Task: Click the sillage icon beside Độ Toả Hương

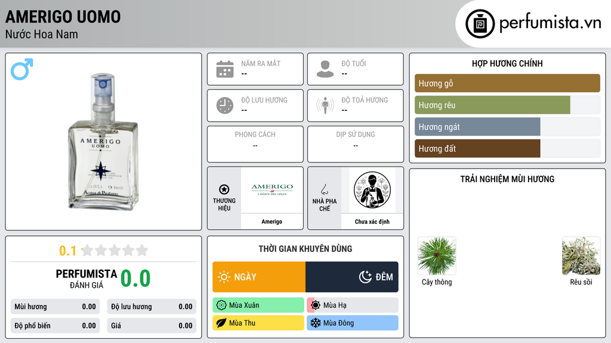Action: (325, 105)
